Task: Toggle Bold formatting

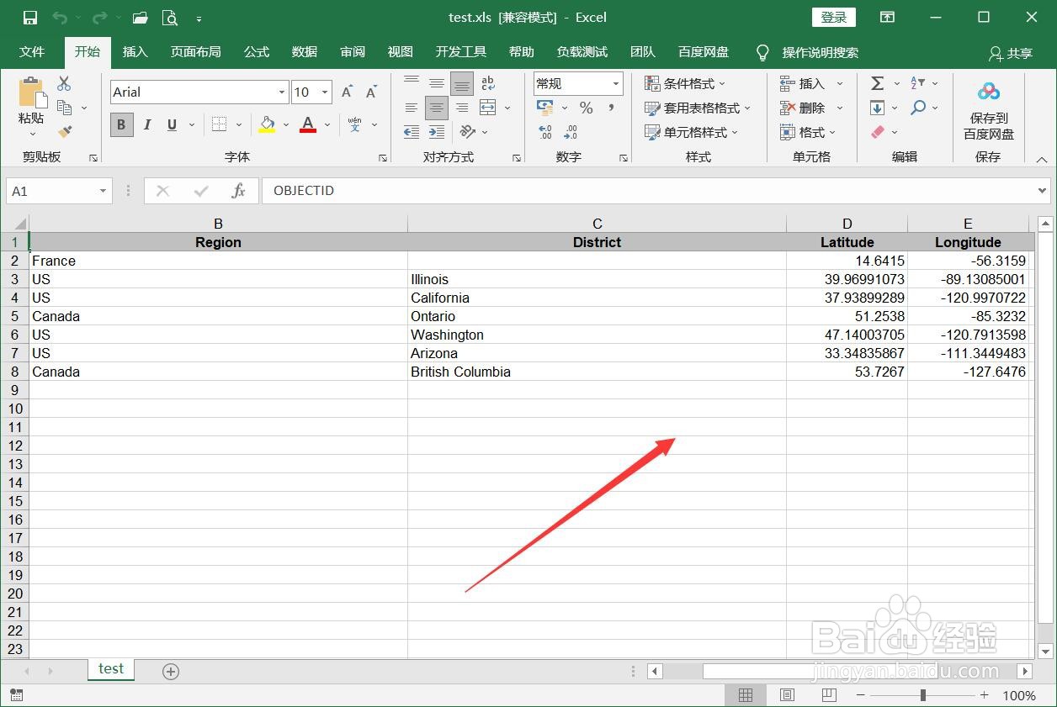Action: point(121,124)
